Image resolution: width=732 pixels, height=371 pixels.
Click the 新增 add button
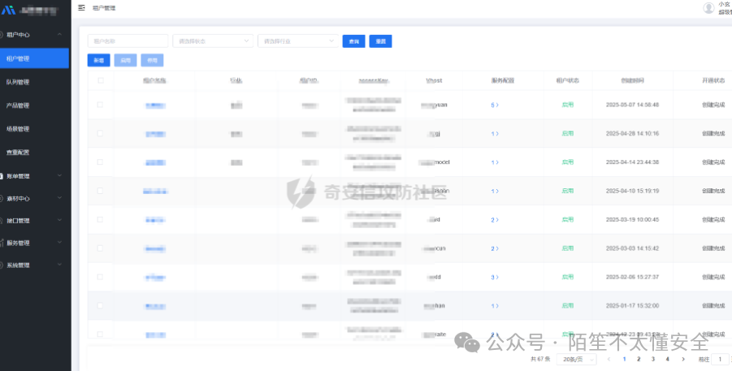pos(98,60)
